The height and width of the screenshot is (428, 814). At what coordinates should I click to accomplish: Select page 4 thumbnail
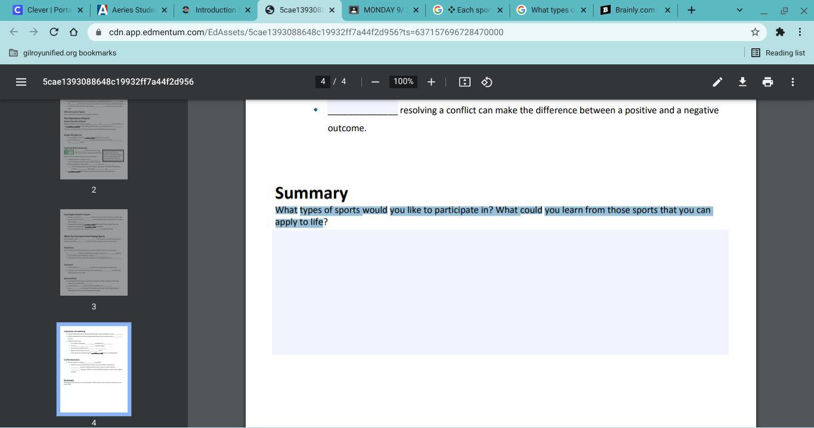[94, 369]
